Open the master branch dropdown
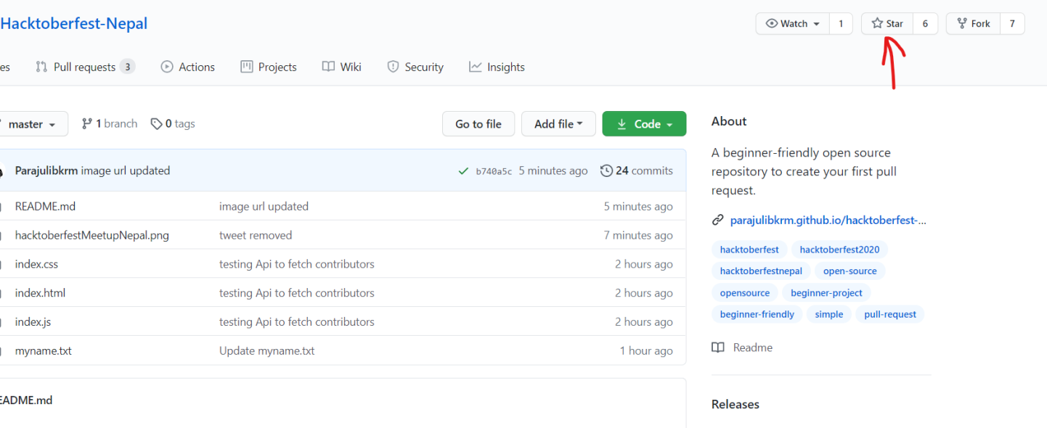The image size is (1047, 428). 33,124
